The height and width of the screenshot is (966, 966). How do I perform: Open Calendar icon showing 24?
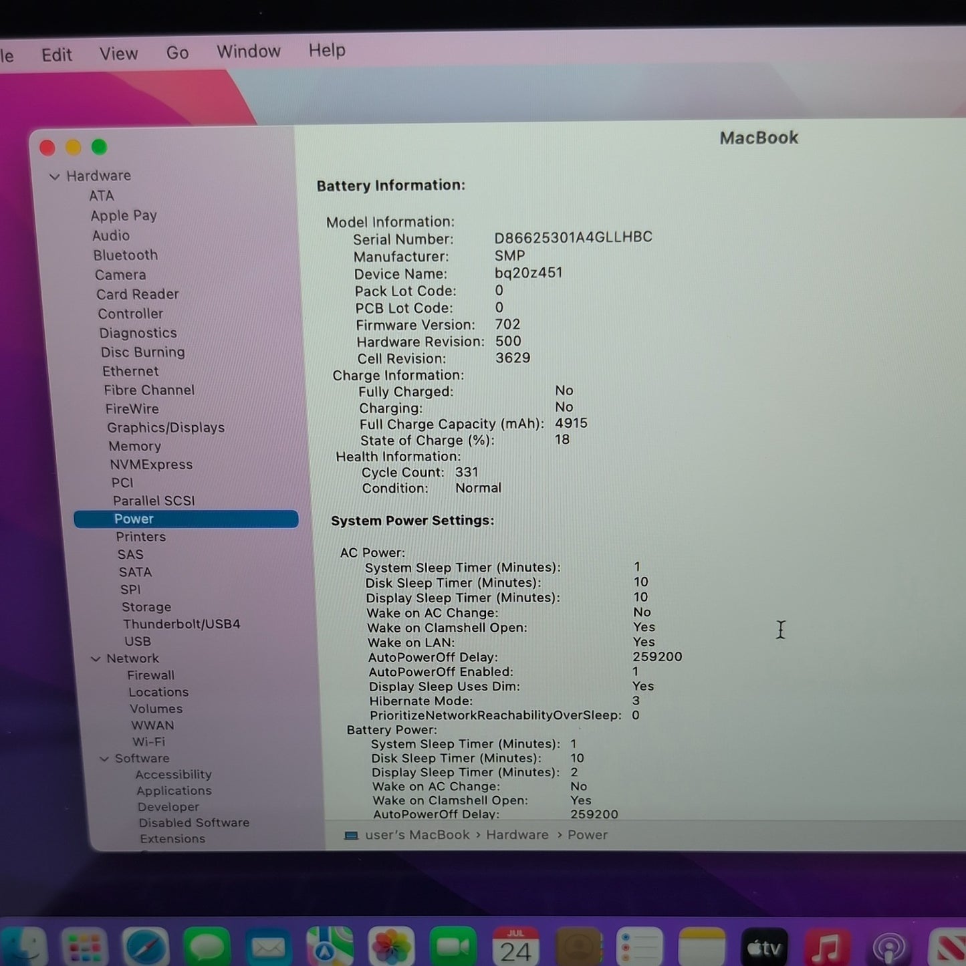(x=515, y=947)
